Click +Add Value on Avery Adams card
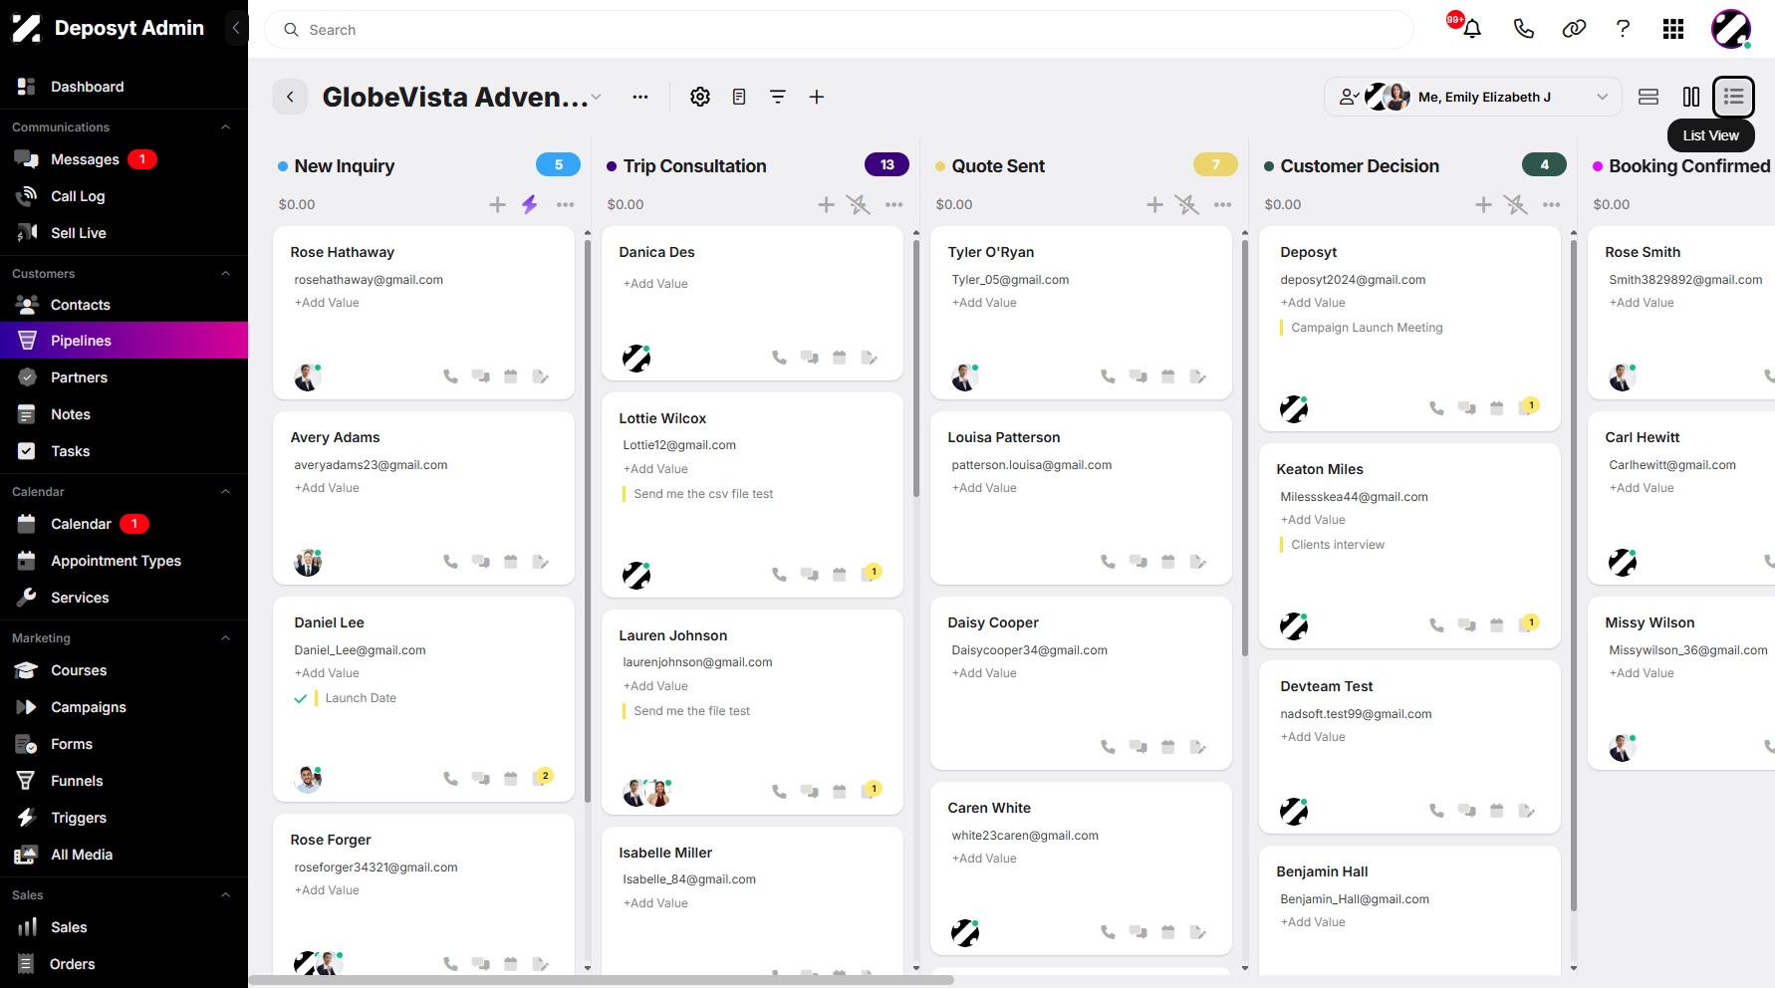The width and height of the screenshot is (1775, 988). 327,488
